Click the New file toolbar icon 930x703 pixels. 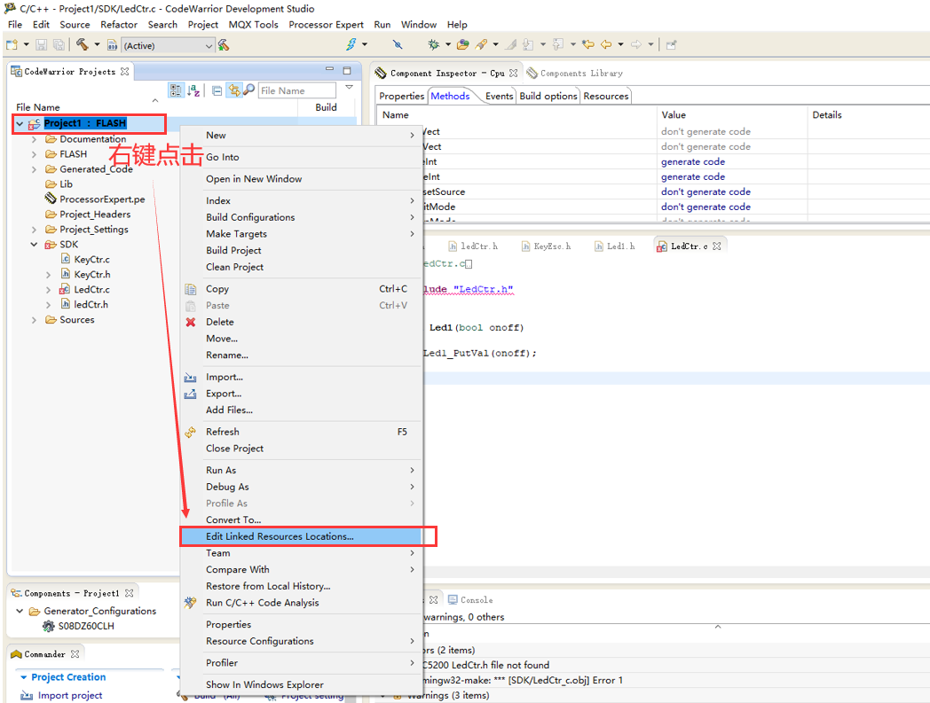point(12,45)
